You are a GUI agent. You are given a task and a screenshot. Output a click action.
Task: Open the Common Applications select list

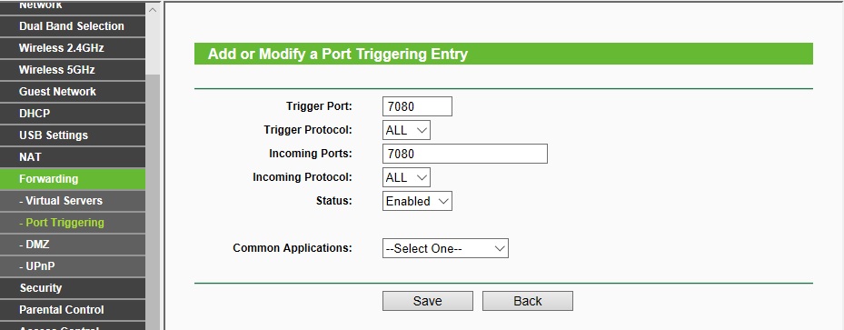pos(445,249)
